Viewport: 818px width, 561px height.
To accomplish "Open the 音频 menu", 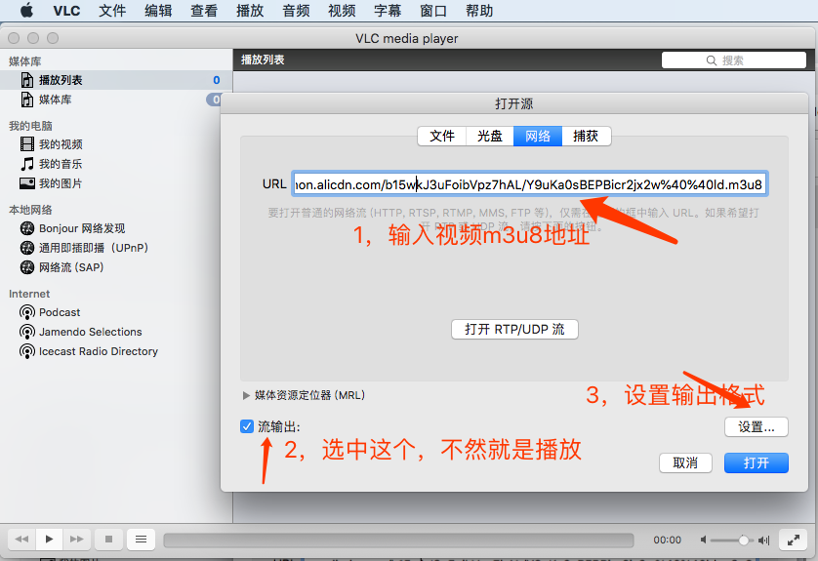I will pos(296,11).
